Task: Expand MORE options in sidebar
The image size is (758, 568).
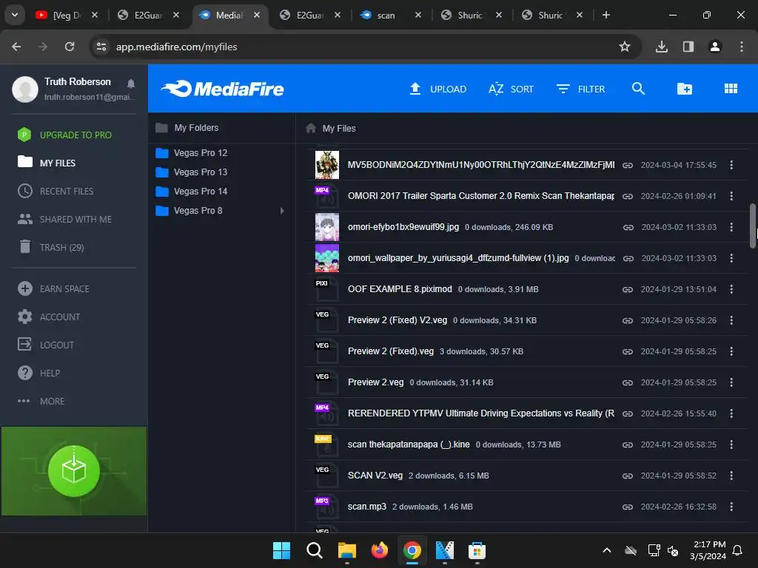Action: 41,401
